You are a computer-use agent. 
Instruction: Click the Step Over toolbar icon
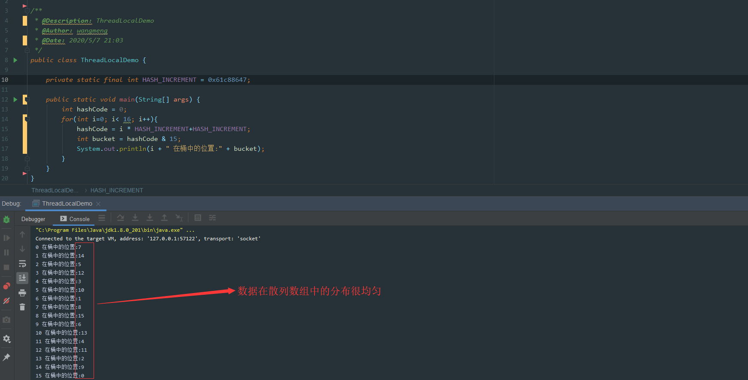point(121,218)
